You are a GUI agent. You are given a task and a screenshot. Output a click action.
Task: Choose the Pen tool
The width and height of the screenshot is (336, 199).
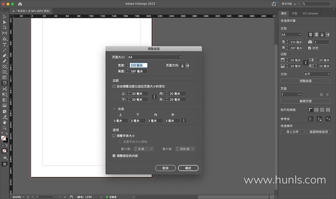[5, 56]
